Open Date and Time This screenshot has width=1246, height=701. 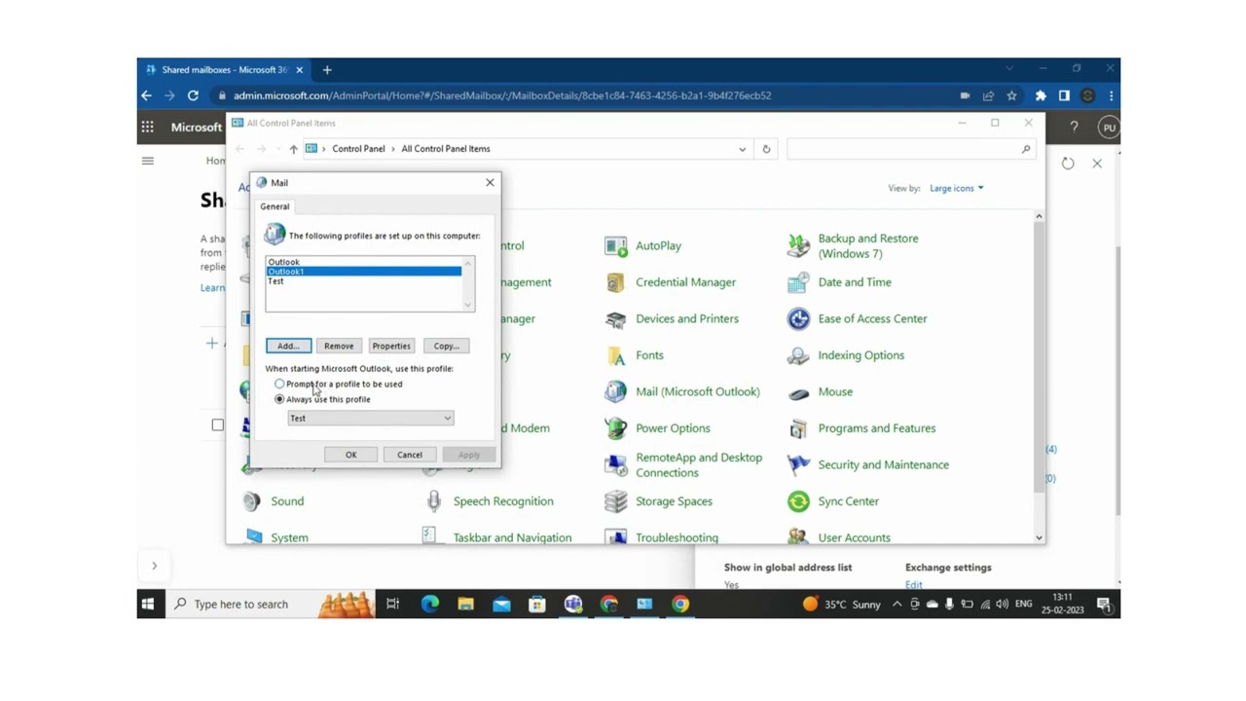tap(839, 282)
